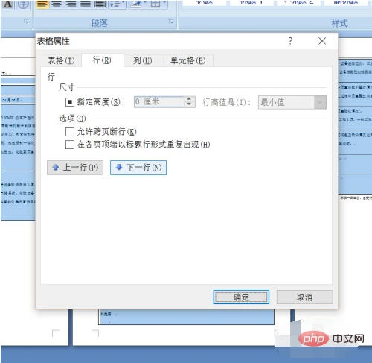Click the justify alignment icon in the ribbon
This screenshot has height=363, width=372.
coord(86,4)
